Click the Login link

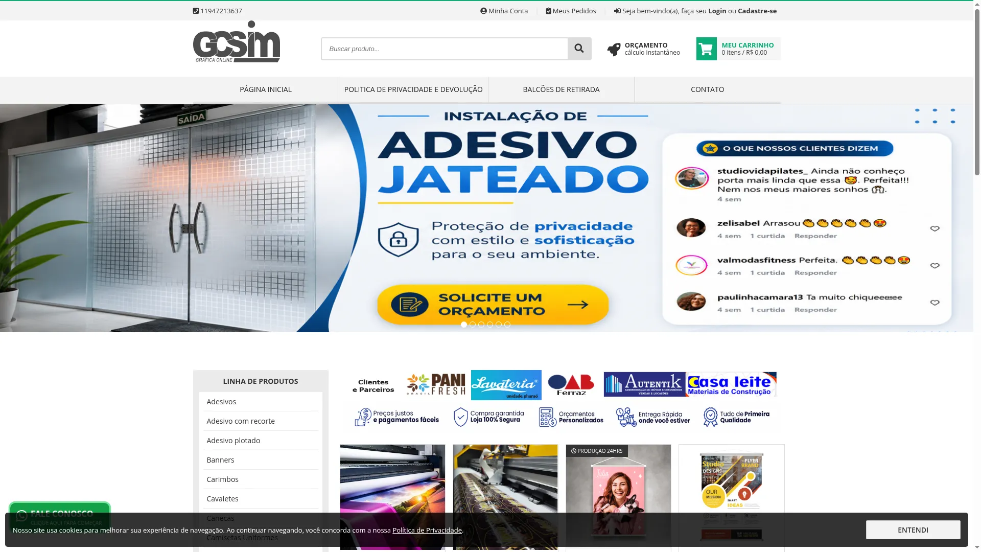tap(717, 11)
